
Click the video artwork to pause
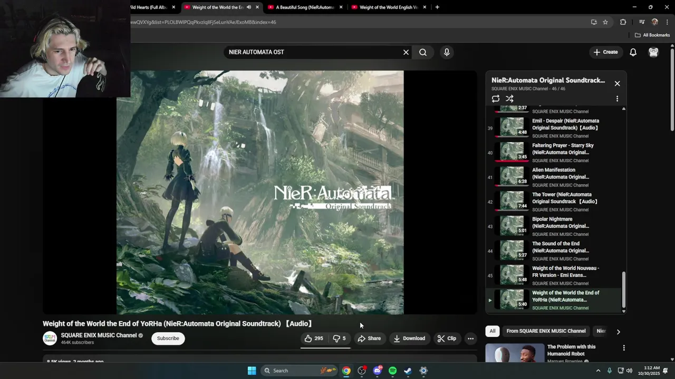pos(260,193)
